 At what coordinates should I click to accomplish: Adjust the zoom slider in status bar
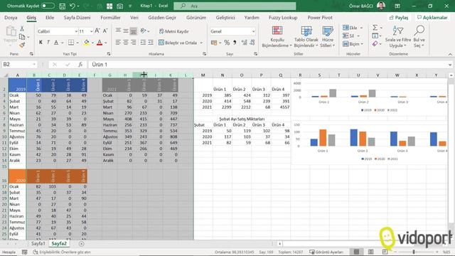click(x=414, y=252)
